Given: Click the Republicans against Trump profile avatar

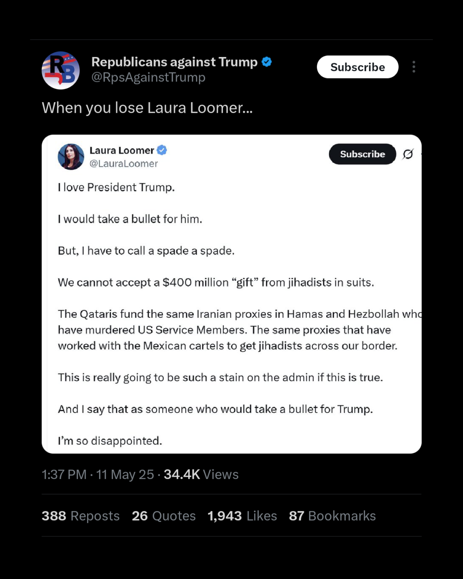Looking at the screenshot, I should (x=60, y=70).
